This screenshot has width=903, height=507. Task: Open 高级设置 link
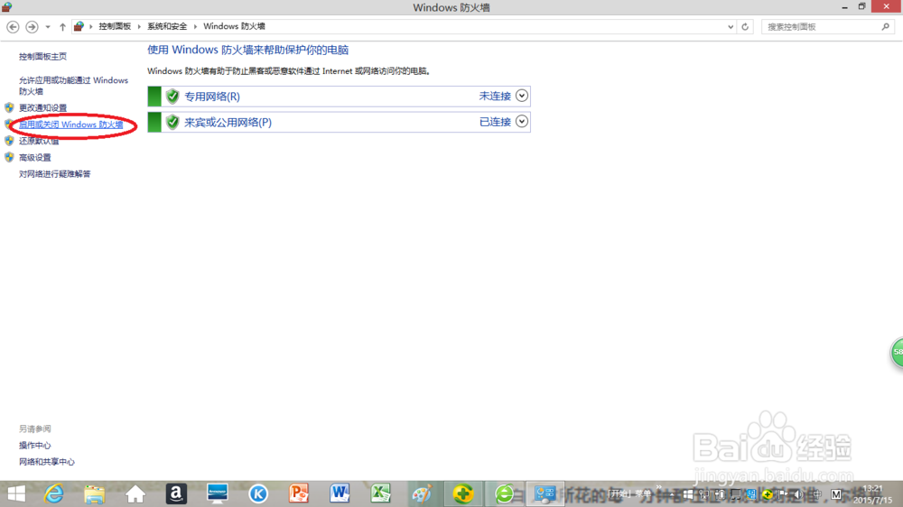click(x=34, y=157)
